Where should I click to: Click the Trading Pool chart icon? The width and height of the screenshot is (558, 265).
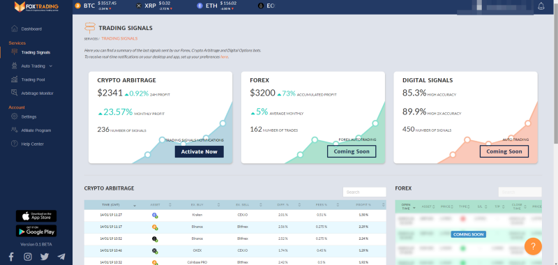[x=14, y=79]
